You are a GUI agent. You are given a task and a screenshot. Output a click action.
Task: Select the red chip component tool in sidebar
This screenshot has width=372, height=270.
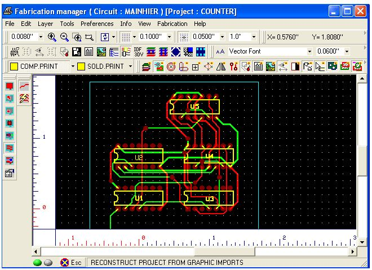click(x=10, y=123)
